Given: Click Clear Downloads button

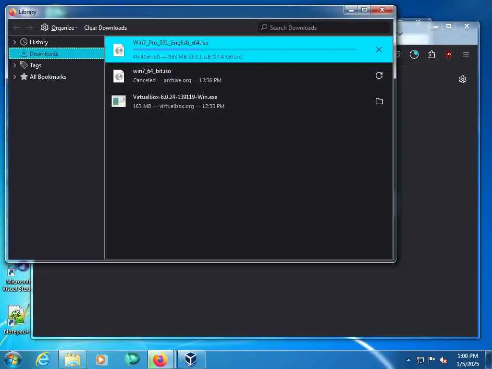Looking at the screenshot, I should 105,27.
